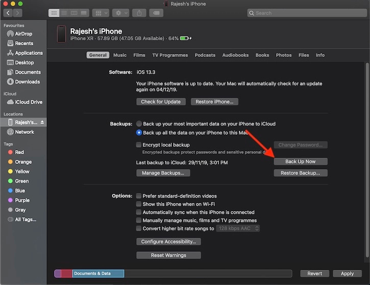Viewport: 370px width, 285px height.
Task: Click the Manage Backups button
Action: coord(163,173)
